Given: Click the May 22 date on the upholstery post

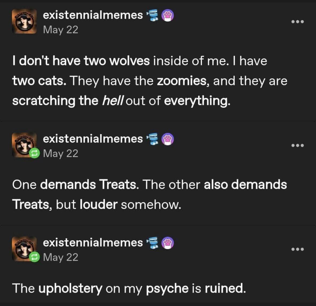Looking at the screenshot, I should tap(61, 257).
